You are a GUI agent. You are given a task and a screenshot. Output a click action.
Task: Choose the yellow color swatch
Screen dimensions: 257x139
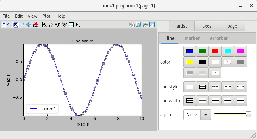pos(190,62)
